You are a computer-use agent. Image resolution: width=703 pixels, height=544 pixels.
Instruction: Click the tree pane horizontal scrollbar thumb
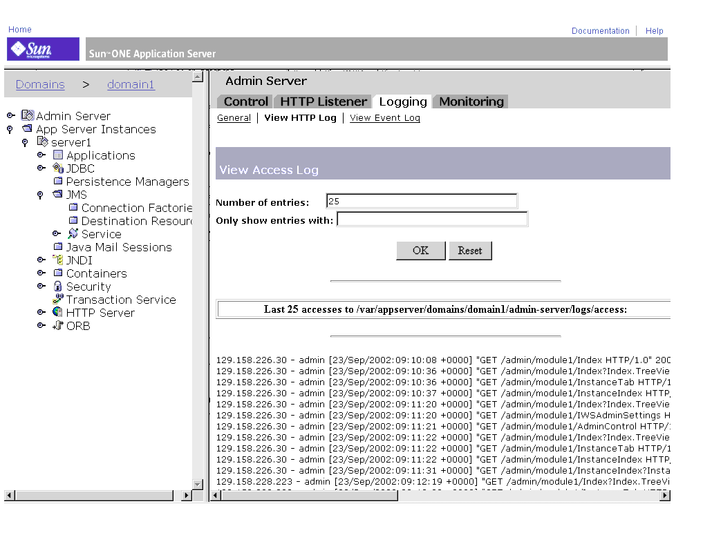tap(94, 495)
